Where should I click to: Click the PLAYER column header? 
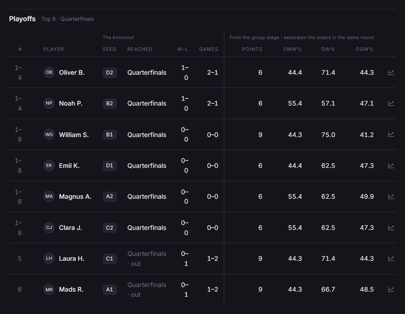(54, 49)
